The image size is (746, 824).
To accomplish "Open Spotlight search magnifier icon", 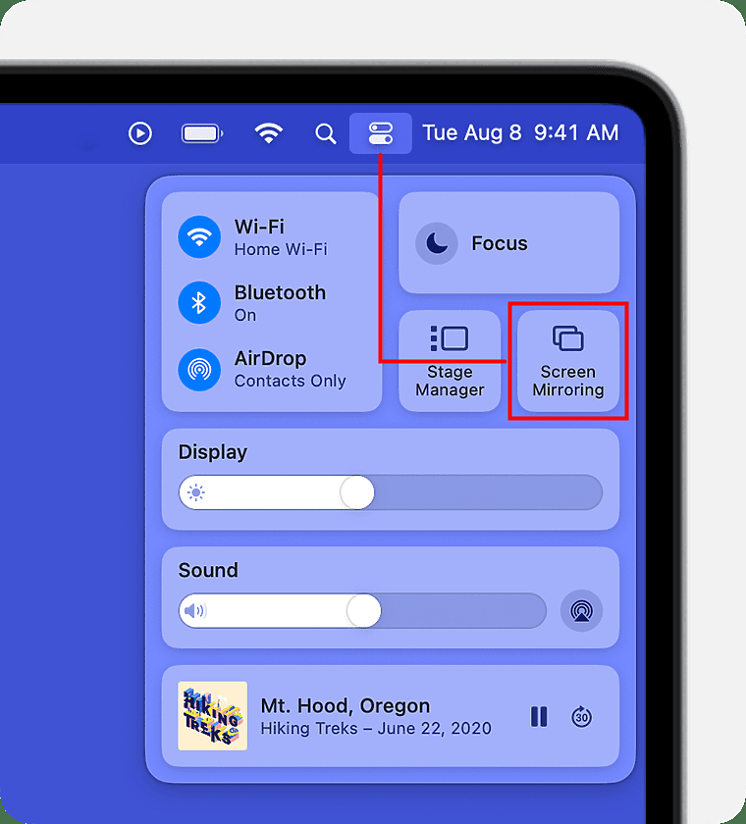I will [326, 134].
